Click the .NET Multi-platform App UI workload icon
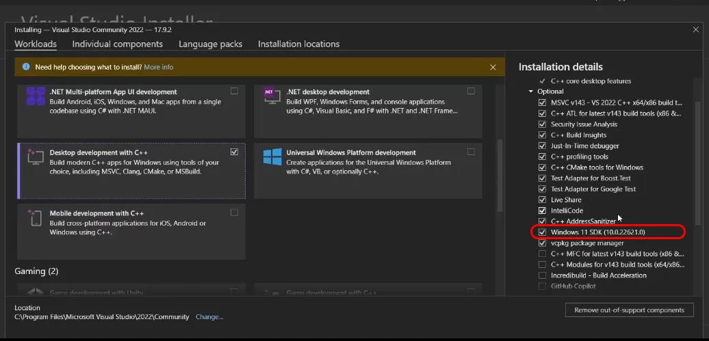Screen dimensions: 709x341 36,96
